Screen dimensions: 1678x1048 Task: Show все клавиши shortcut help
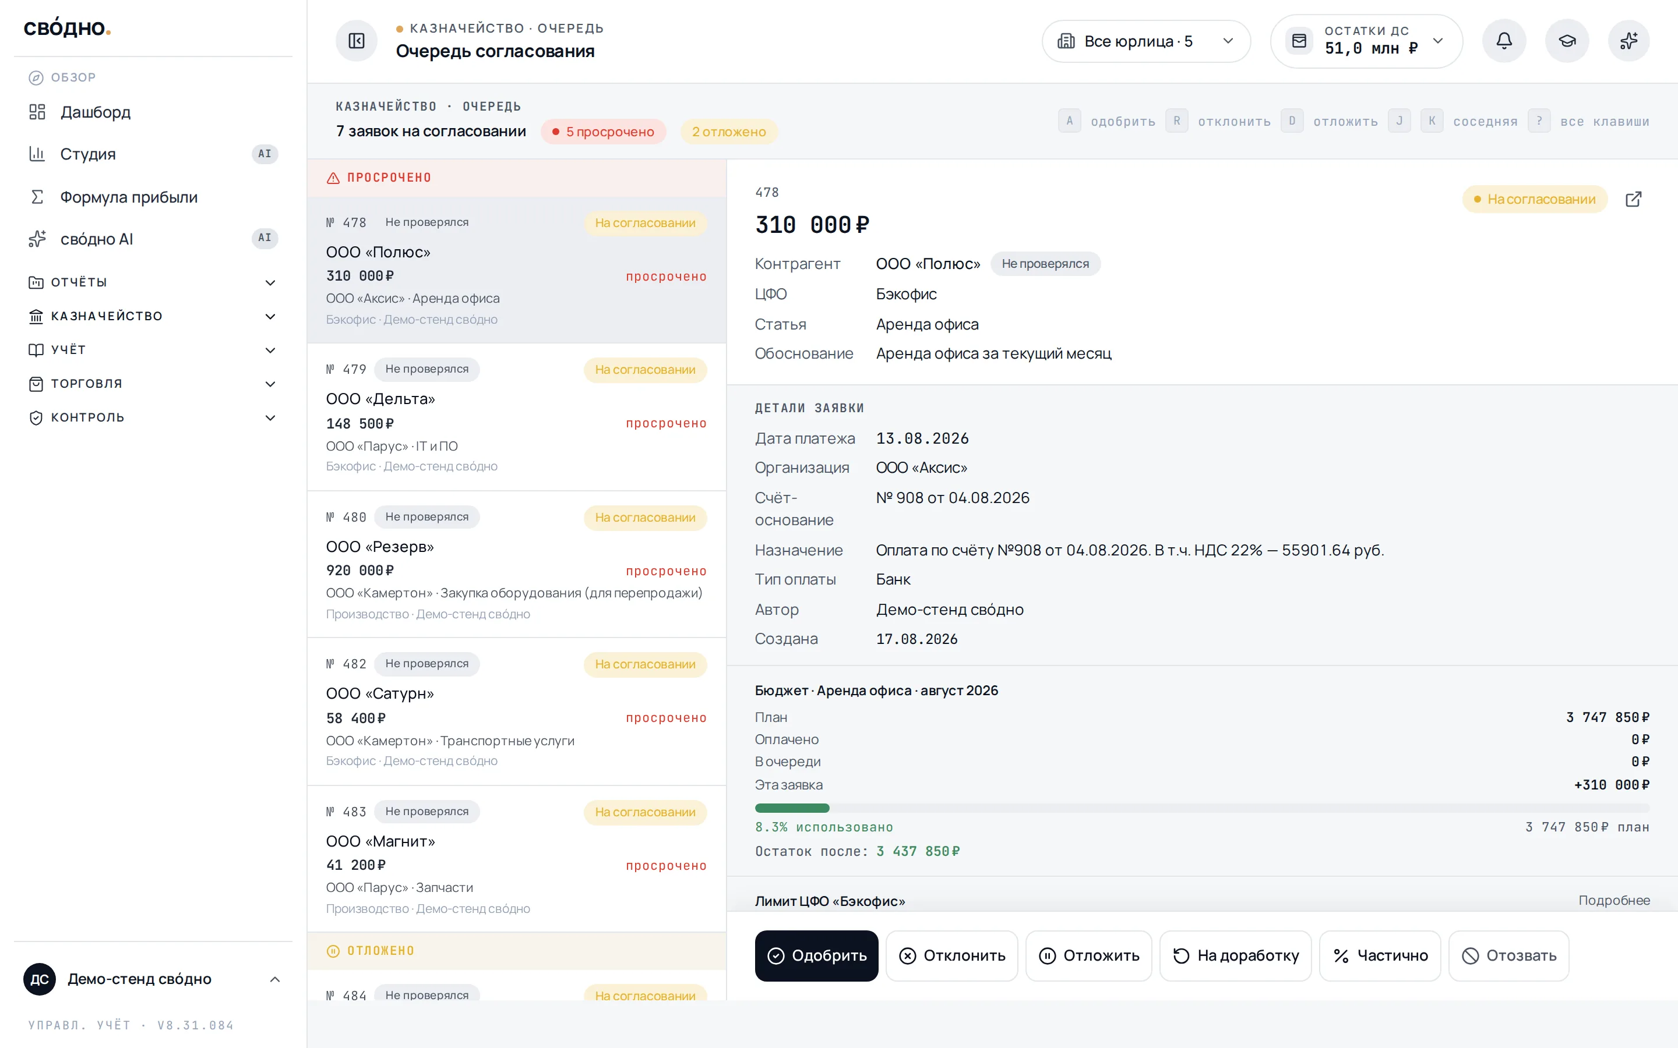coord(1588,121)
